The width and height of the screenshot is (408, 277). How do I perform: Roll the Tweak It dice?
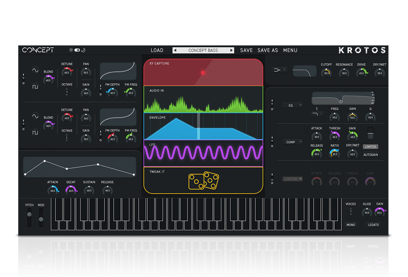[x=203, y=180]
